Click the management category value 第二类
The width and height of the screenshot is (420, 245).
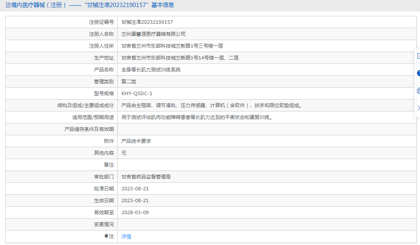(129, 82)
